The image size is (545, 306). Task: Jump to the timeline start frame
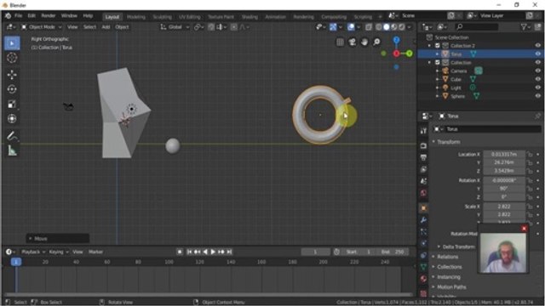(x=189, y=252)
